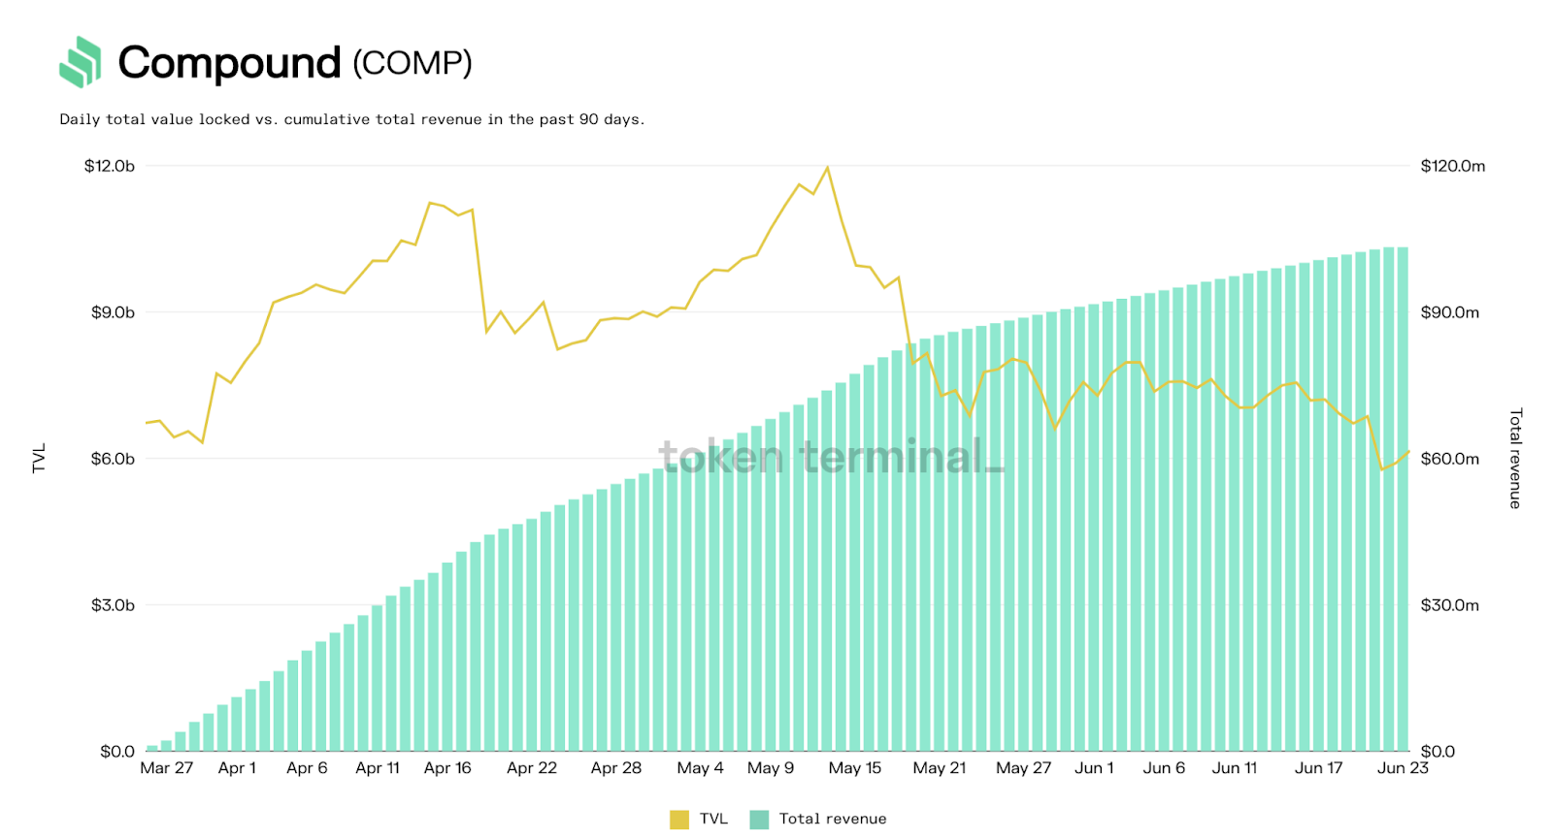1553x840 pixels.
Task: Select the Mar 27 date label
Action: [x=166, y=768]
